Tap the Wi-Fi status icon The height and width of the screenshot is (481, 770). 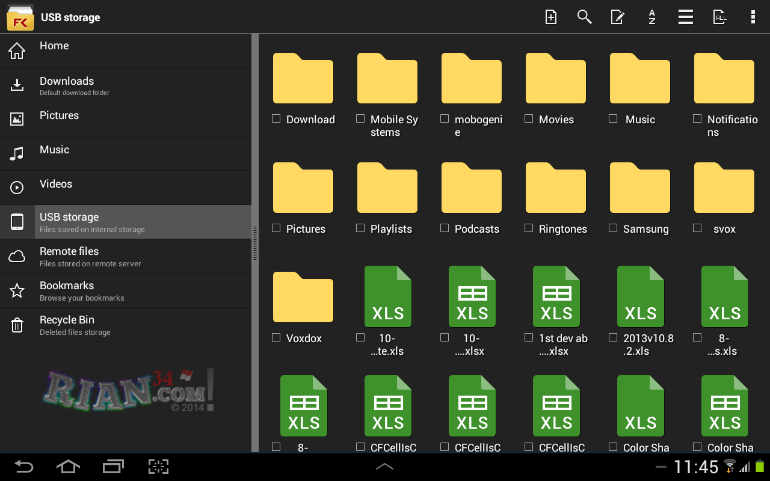[730, 466]
